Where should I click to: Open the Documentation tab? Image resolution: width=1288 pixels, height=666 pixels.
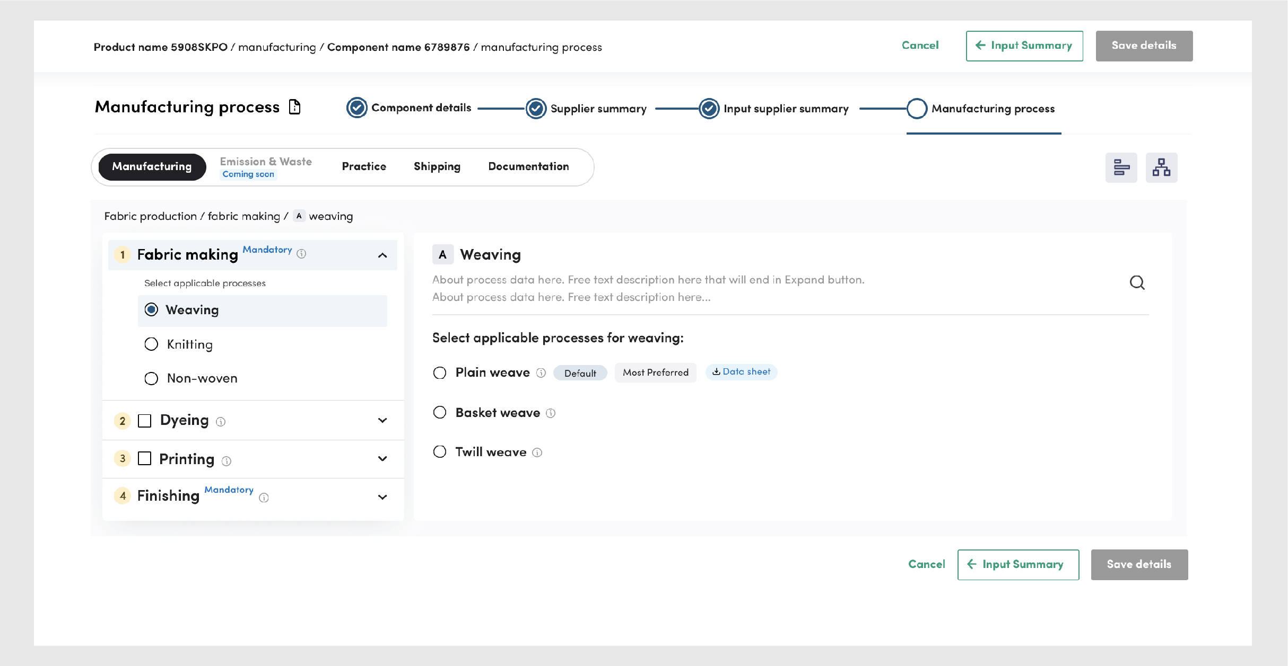(528, 166)
